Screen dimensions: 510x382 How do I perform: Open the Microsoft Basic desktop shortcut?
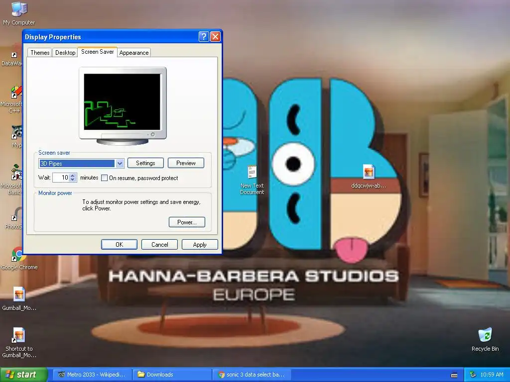pyautogui.click(x=11, y=180)
